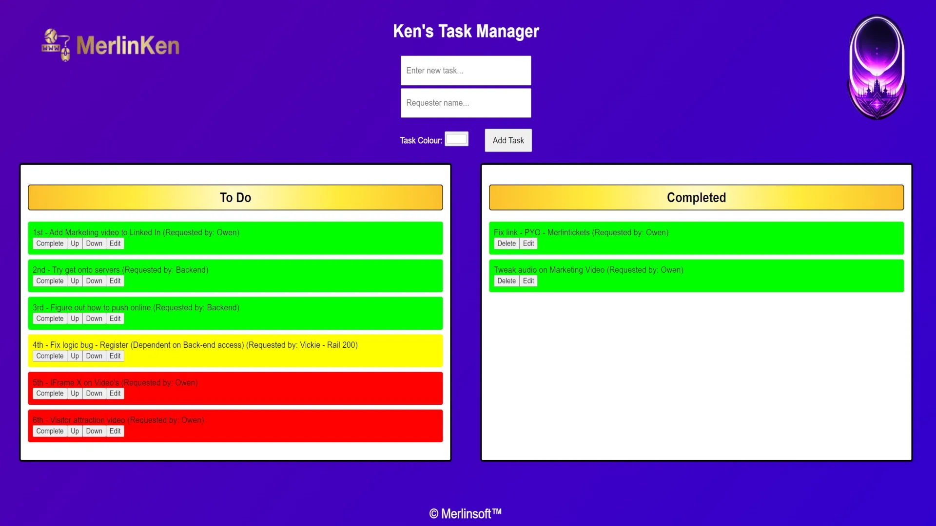Image resolution: width=936 pixels, height=526 pixels.
Task: Delete the 'Fix link - PYO - Merlintickets' task
Action: 506,244
